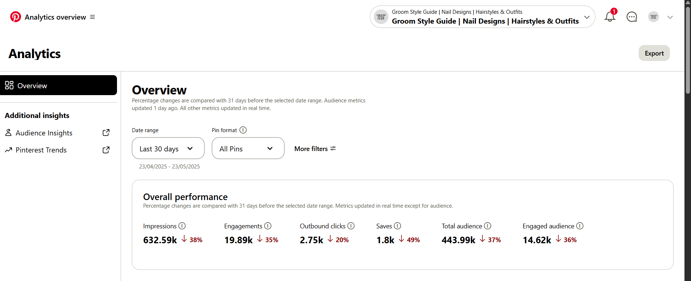Click the Impressions info icon
Screen dimensions: 691x281
click(182, 226)
